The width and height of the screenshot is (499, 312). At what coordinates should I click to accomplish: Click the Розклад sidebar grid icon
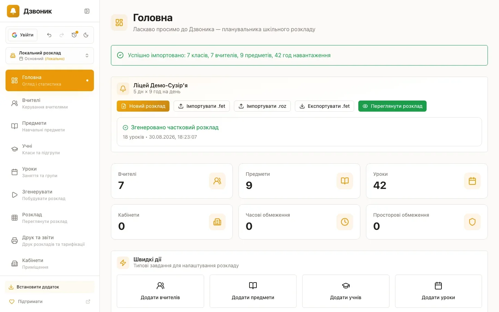pyautogui.click(x=15, y=218)
